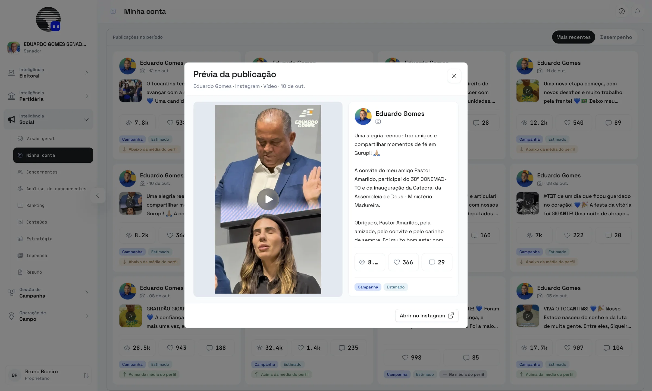Click the 907 likes stat
652x391 pixels.
point(574,348)
